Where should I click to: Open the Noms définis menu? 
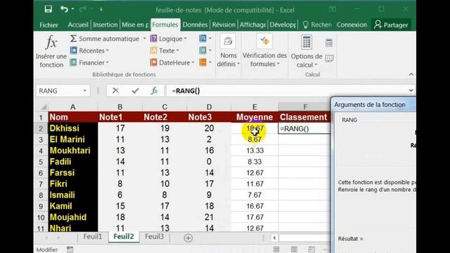coord(228,51)
